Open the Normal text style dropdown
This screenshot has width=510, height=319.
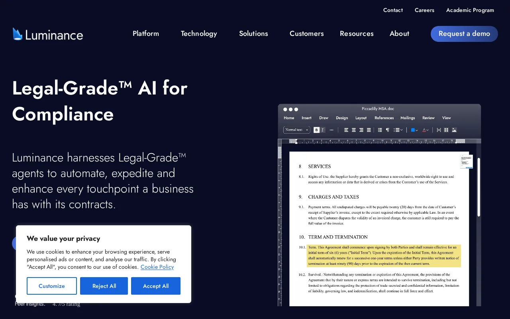coord(297,130)
